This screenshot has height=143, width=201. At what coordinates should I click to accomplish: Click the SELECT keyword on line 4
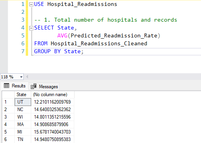(44, 28)
